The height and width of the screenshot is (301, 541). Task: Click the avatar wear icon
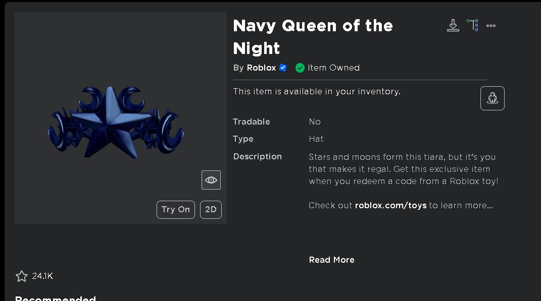(492, 98)
